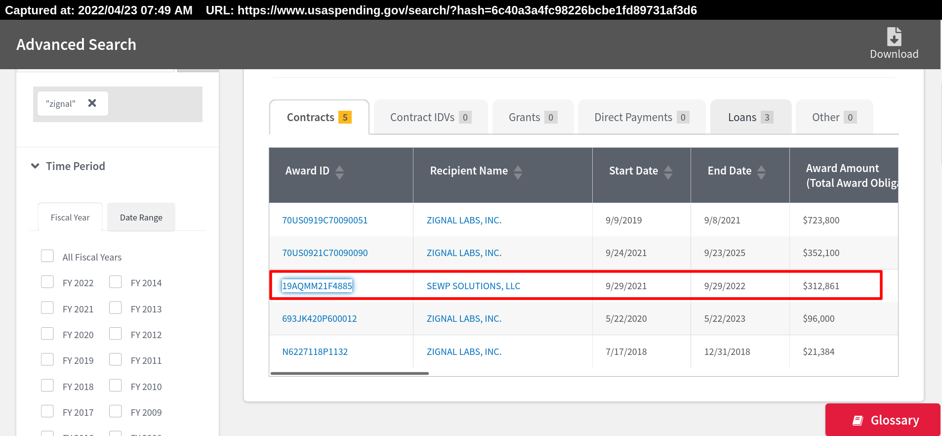
Task: Open the Direct Payments tab
Action: tap(642, 117)
